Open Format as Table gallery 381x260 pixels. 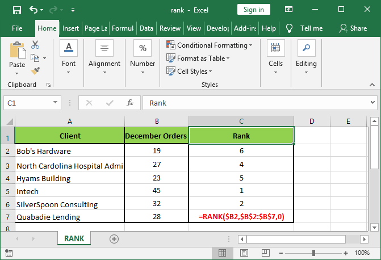[198, 58]
